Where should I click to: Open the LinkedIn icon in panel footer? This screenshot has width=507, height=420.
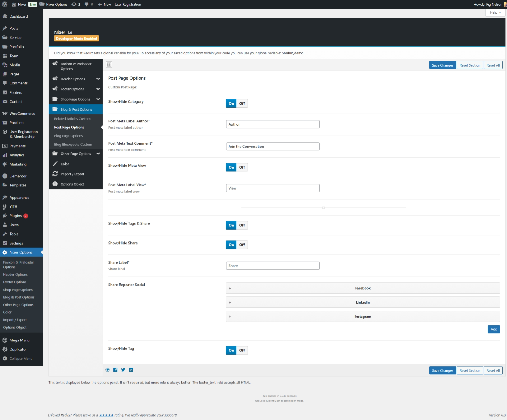pos(131,370)
